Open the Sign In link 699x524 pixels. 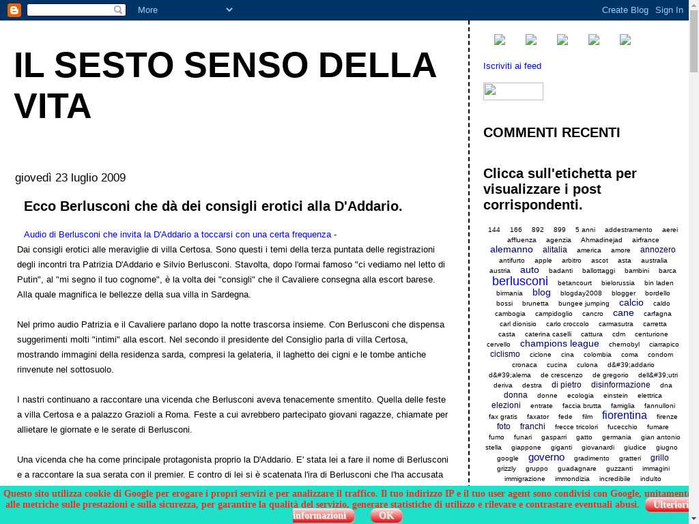[x=669, y=10]
